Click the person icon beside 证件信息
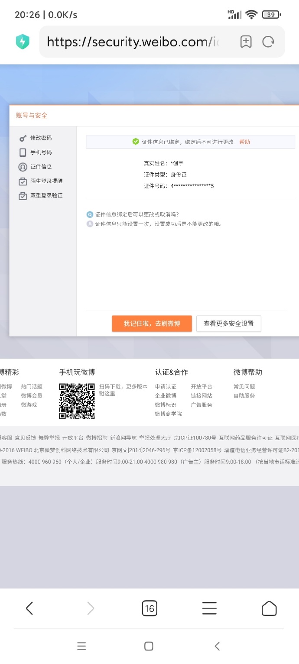The height and width of the screenshot is (664, 299). click(23, 167)
